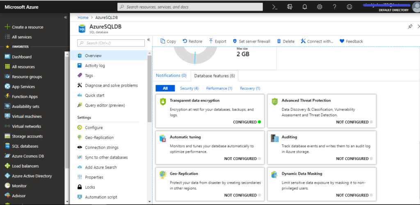Image resolution: width=420 pixels, height=205 pixels.
Task: Click the resource menu search box
Action: [x=111, y=43]
